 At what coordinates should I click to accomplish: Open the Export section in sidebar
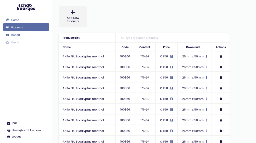15,42
